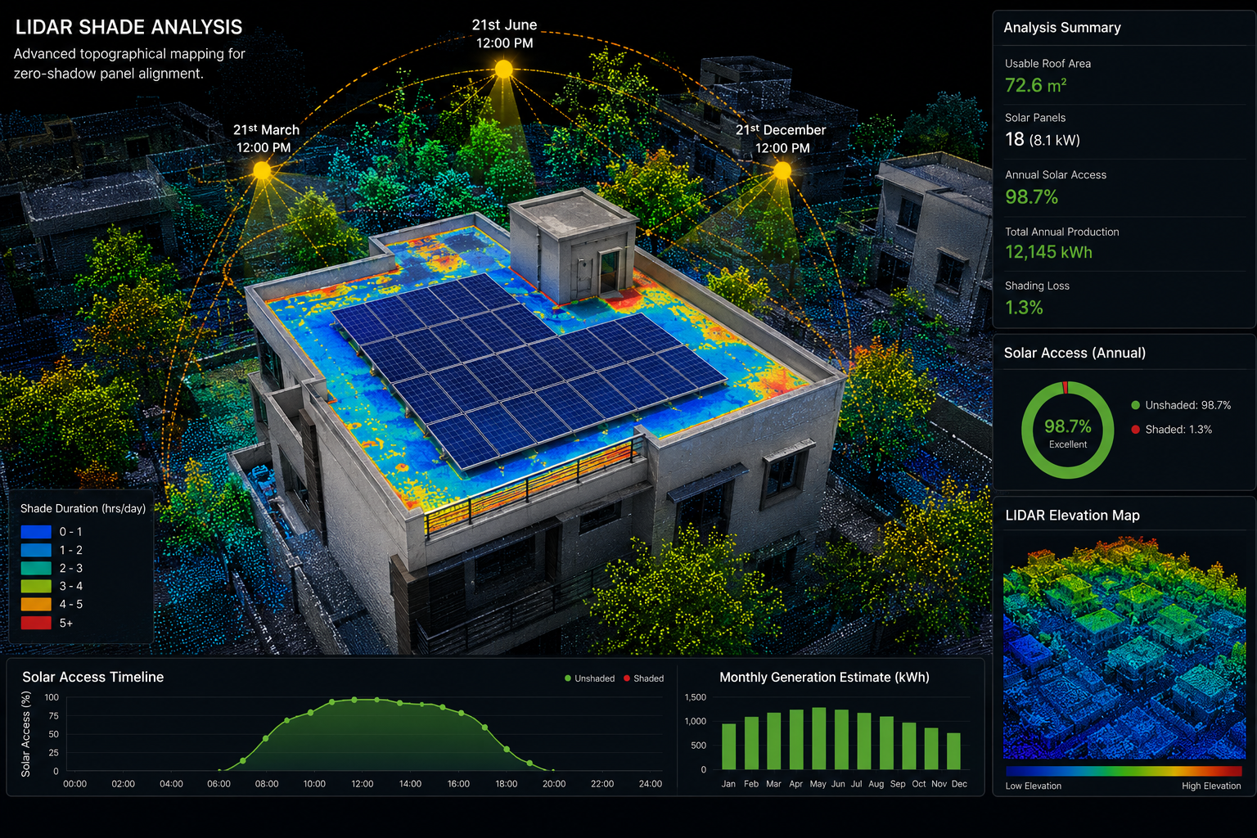Image resolution: width=1257 pixels, height=838 pixels.
Task: Click the Sep generation bar
Action: pos(909,746)
